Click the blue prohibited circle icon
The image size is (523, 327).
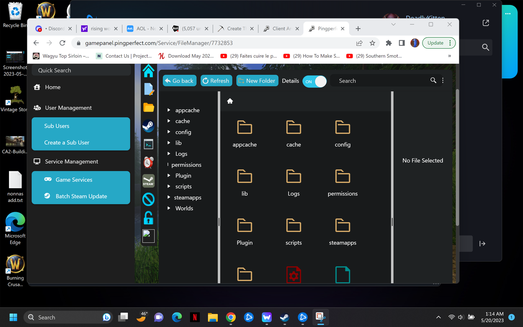148,199
